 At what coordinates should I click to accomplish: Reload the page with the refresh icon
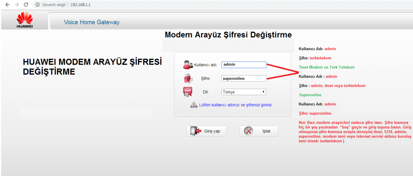pyautogui.click(x=26, y=5)
